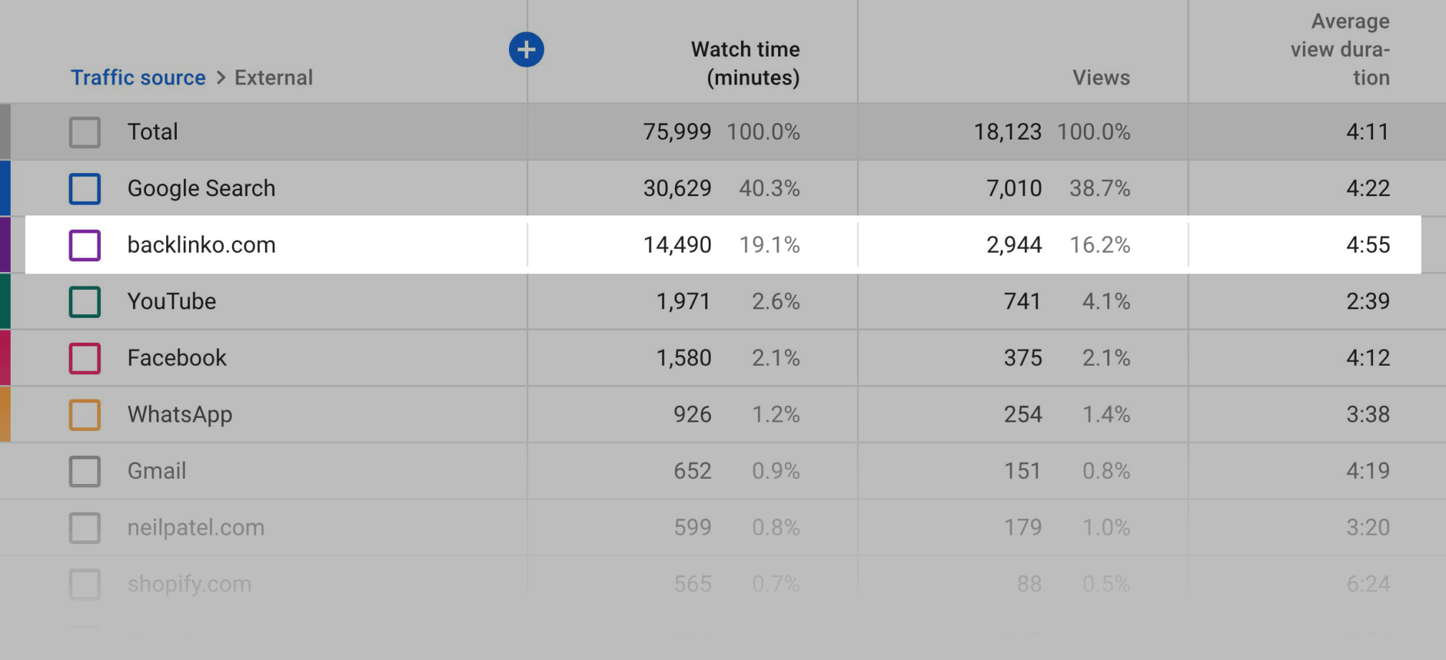Screen dimensions: 1446x660
Task: Select the shopify.com row checkbox
Action: [84, 584]
